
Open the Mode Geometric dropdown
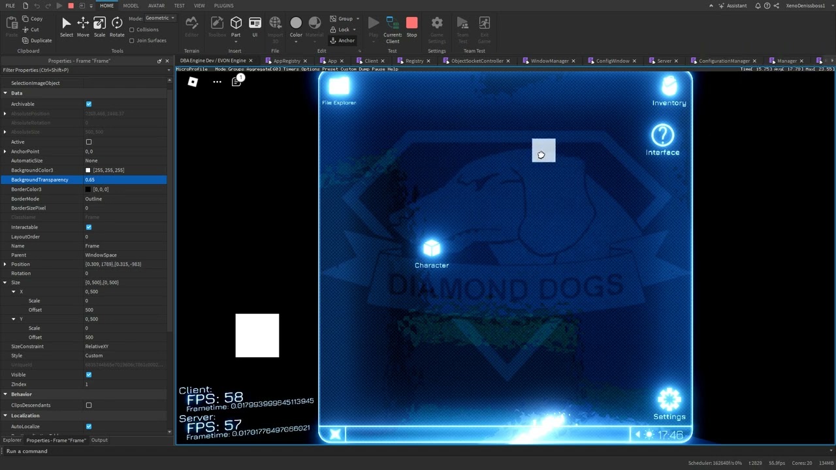160,18
